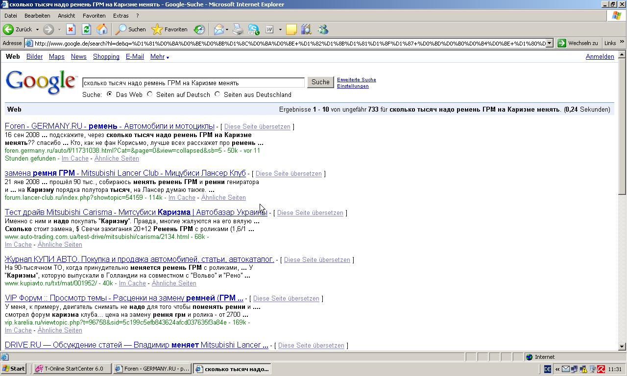The height and width of the screenshot is (376, 627).
Task: Open the Favoriten menu in menu bar
Action: (94, 16)
